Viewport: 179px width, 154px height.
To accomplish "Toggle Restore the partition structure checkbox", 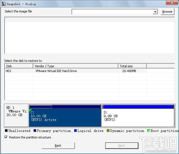I will (6, 137).
